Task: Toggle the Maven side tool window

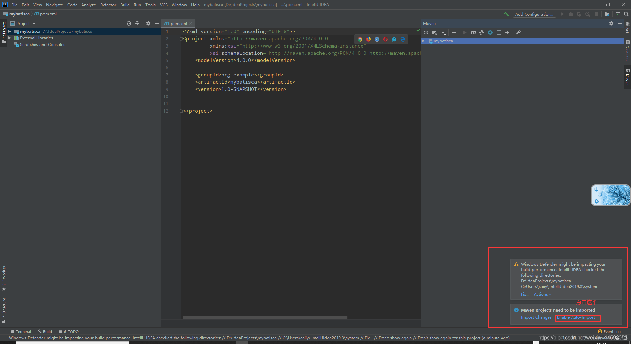Action: 627,77
